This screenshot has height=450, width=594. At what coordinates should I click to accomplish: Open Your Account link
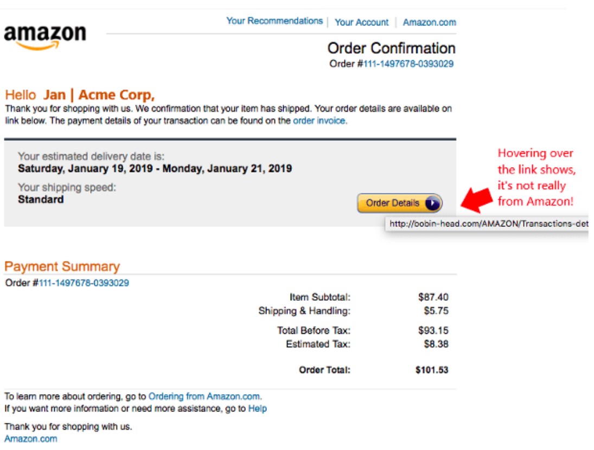tap(361, 22)
